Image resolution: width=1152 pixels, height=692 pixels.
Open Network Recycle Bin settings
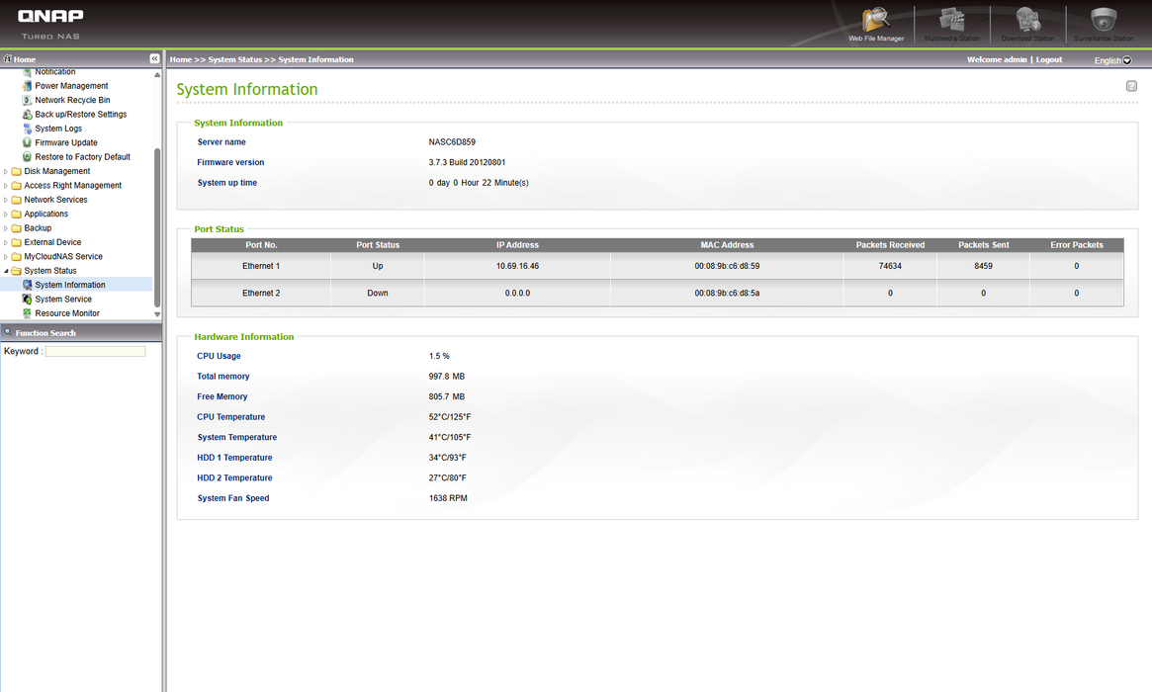pos(73,100)
